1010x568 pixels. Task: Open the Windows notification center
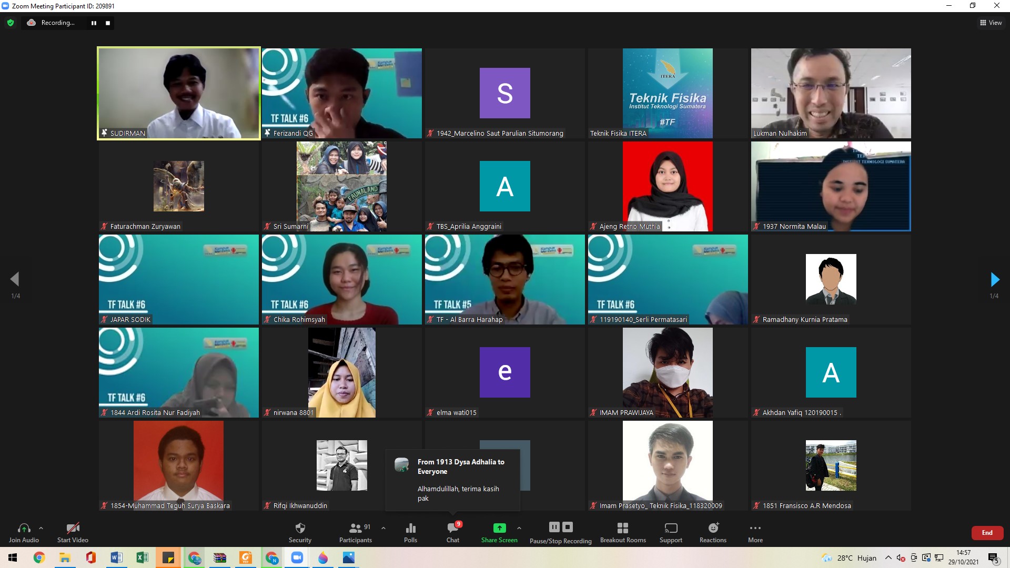click(993, 558)
